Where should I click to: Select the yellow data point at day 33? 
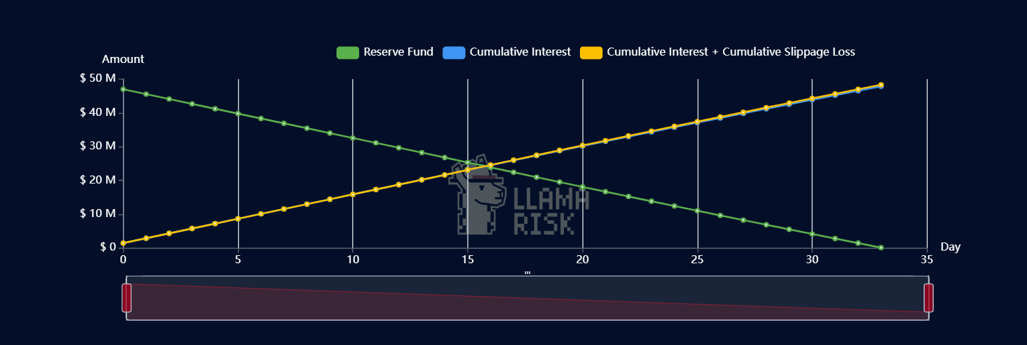point(881,85)
